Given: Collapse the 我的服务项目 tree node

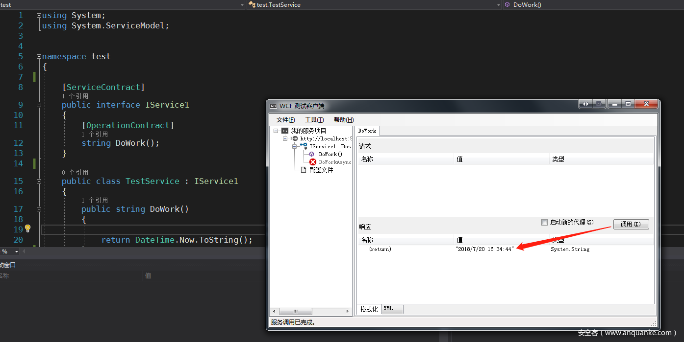Looking at the screenshot, I should (x=277, y=131).
